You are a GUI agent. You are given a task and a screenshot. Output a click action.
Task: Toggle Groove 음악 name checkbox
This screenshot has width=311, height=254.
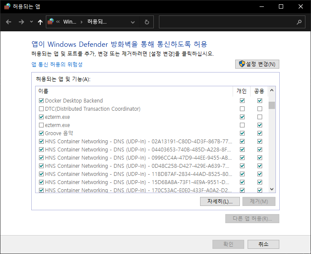click(41, 133)
